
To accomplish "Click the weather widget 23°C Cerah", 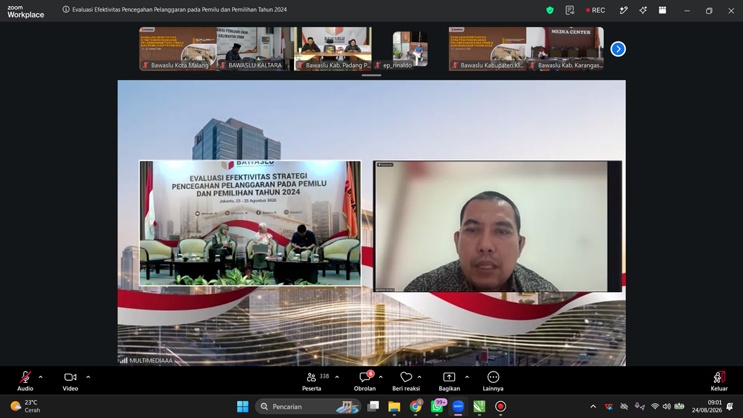I will tap(25, 406).
